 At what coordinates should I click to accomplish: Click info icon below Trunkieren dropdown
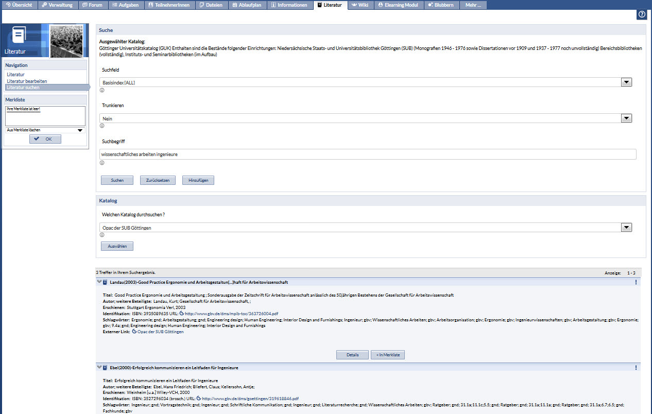point(102,126)
